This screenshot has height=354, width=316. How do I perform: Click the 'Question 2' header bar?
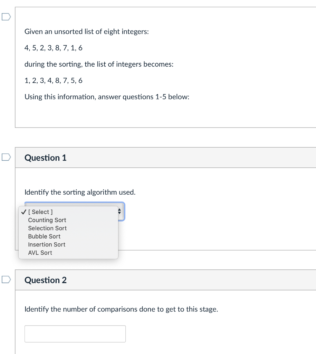click(45, 280)
